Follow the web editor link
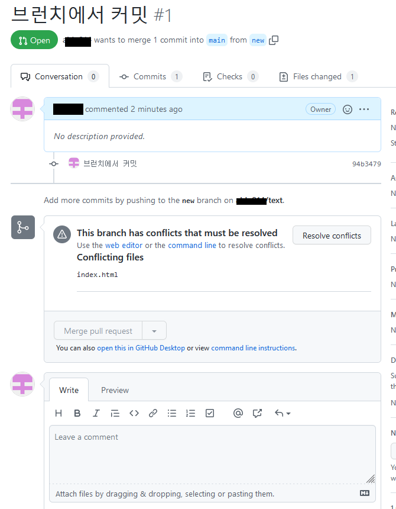The image size is (396, 509). tap(124, 246)
